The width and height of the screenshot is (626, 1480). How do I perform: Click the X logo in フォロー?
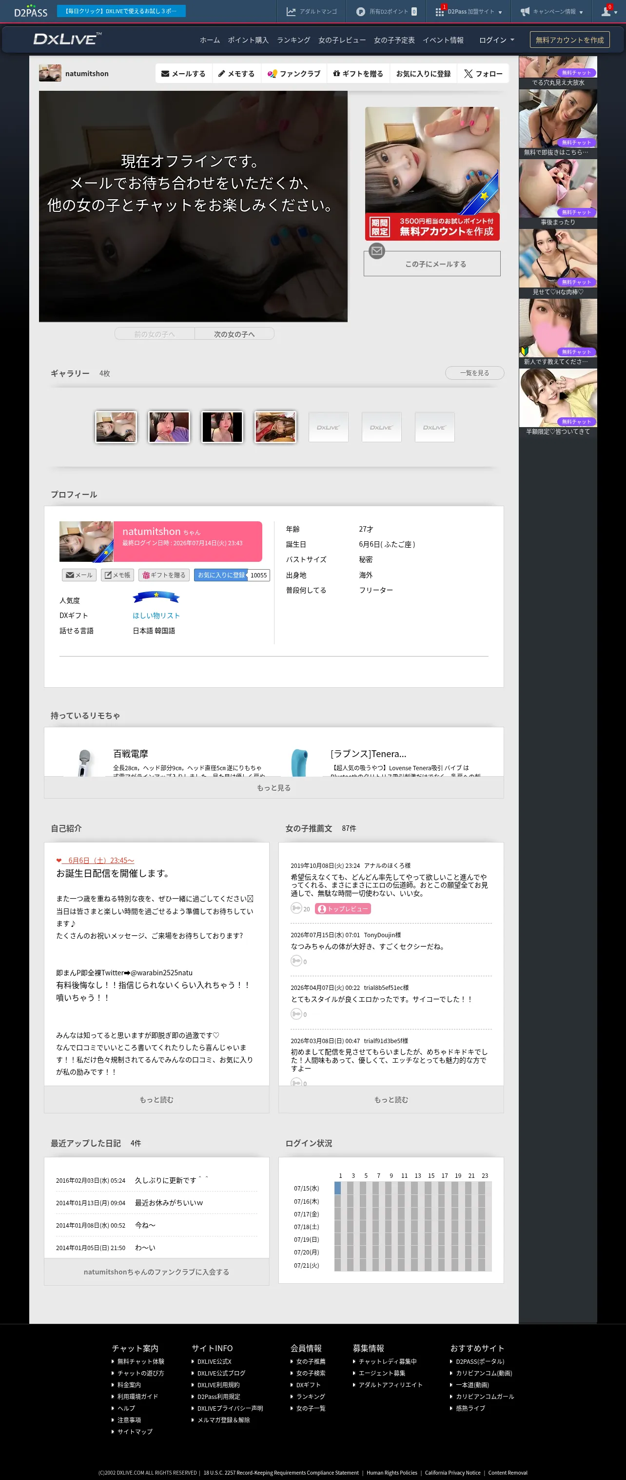(x=468, y=74)
